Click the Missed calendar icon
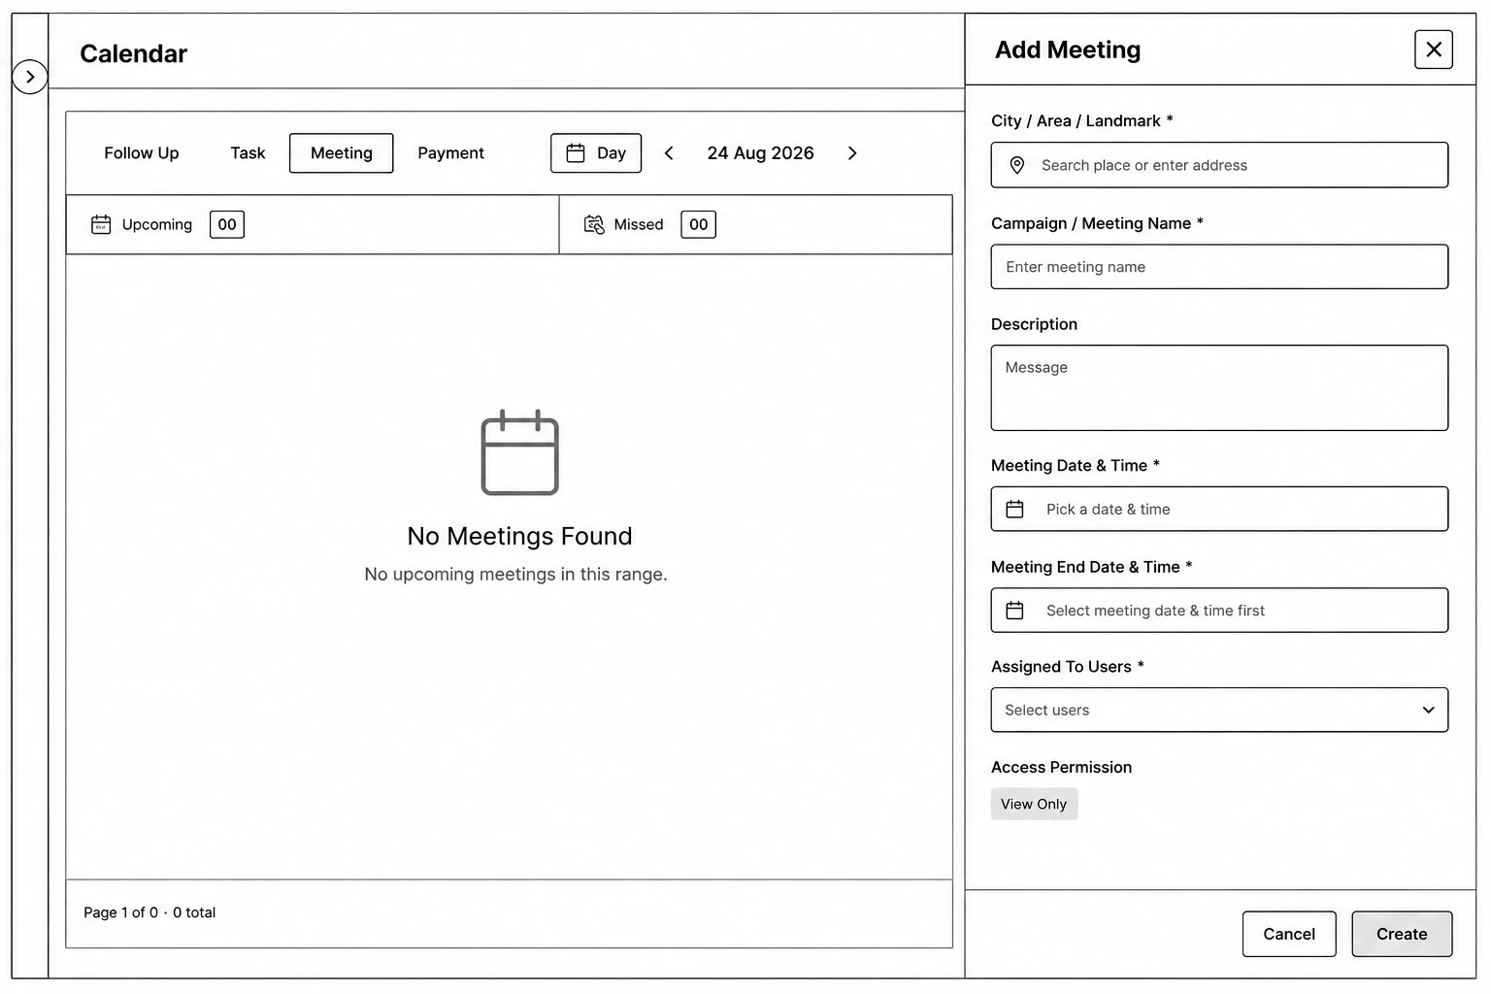 (594, 224)
